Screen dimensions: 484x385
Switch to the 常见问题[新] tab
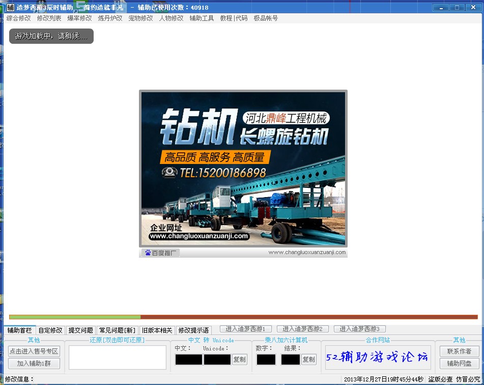[117, 331]
